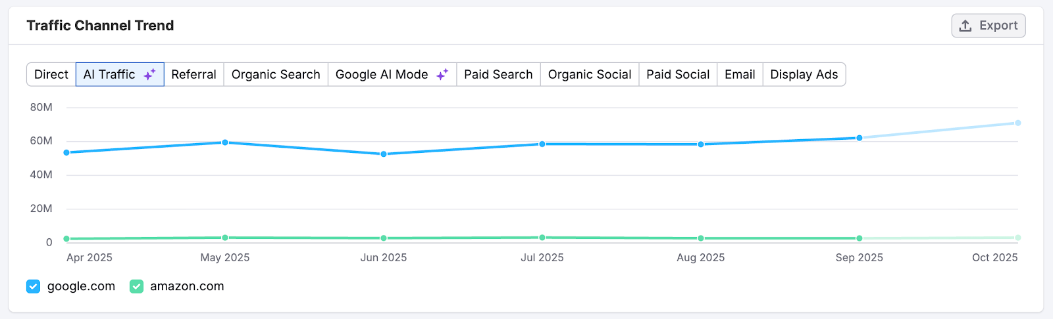Click google.com May 2025 data point
The image size is (1053, 319).
225,142
